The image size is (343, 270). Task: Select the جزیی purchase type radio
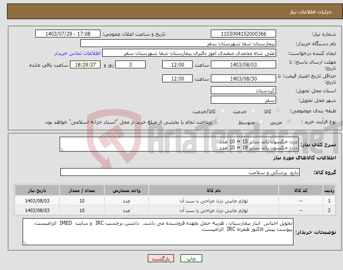(289, 121)
